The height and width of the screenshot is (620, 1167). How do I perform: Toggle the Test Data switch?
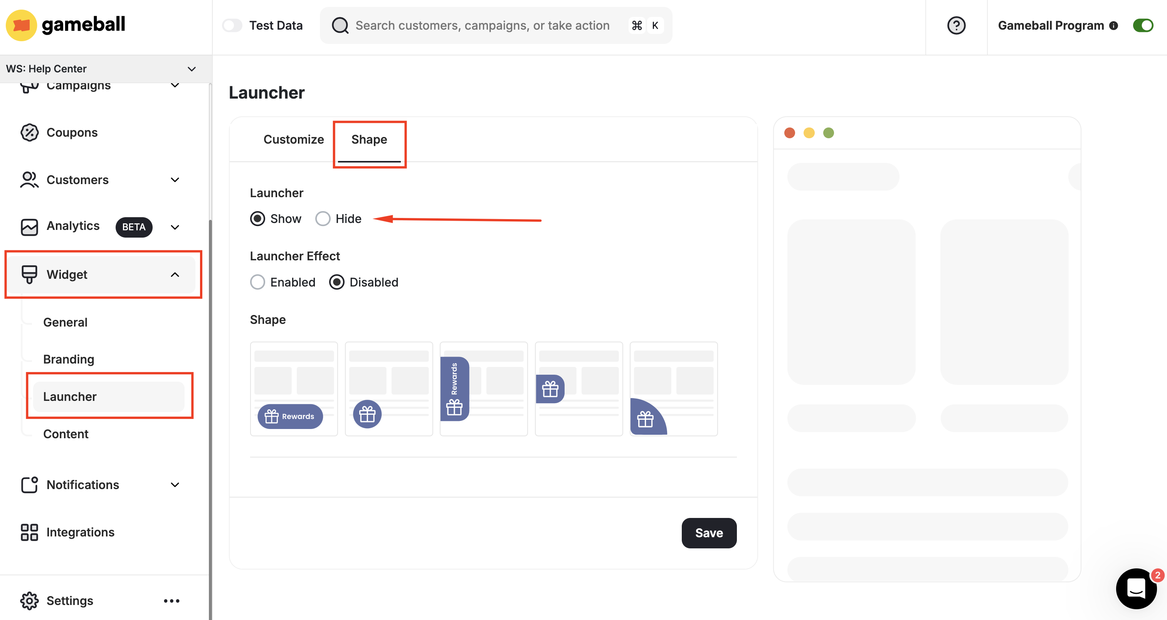click(x=232, y=25)
